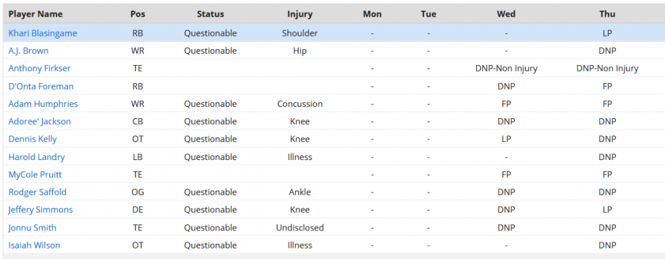Open Harold Landry player profile
Screen dimensions: 665x259
[x=37, y=157]
